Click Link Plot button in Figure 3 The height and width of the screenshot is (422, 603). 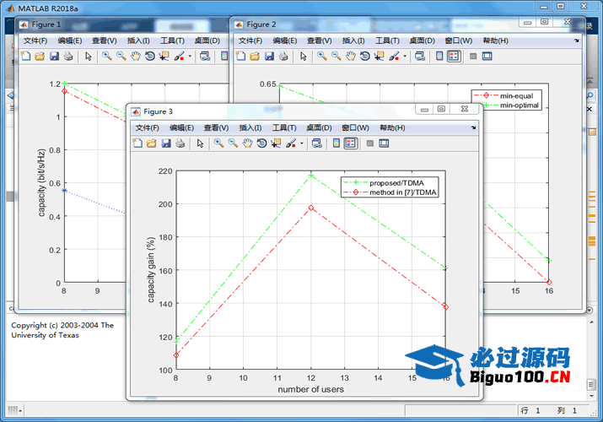(x=316, y=143)
